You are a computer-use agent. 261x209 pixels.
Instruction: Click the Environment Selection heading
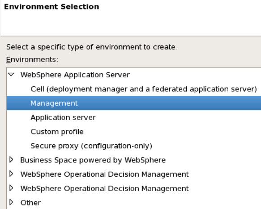click(52, 7)
